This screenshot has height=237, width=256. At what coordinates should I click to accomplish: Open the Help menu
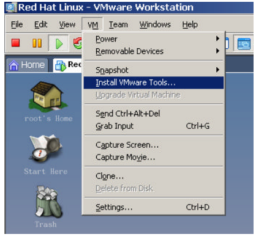[x=190, y=24]
